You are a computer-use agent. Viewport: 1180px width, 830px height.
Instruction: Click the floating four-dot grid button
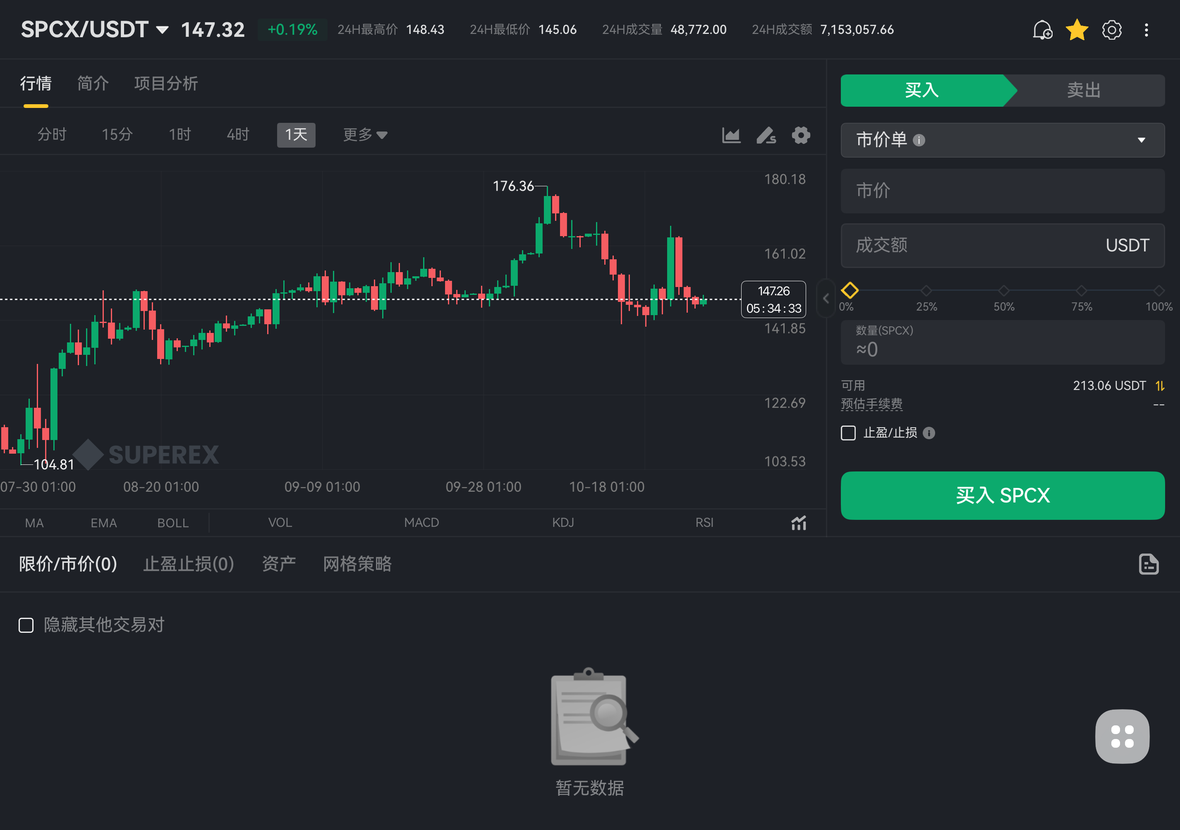1122,736
